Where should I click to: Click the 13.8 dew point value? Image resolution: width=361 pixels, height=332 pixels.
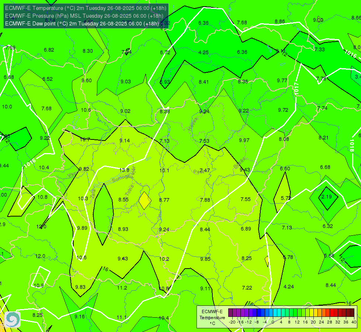click(x=124, y=170)
